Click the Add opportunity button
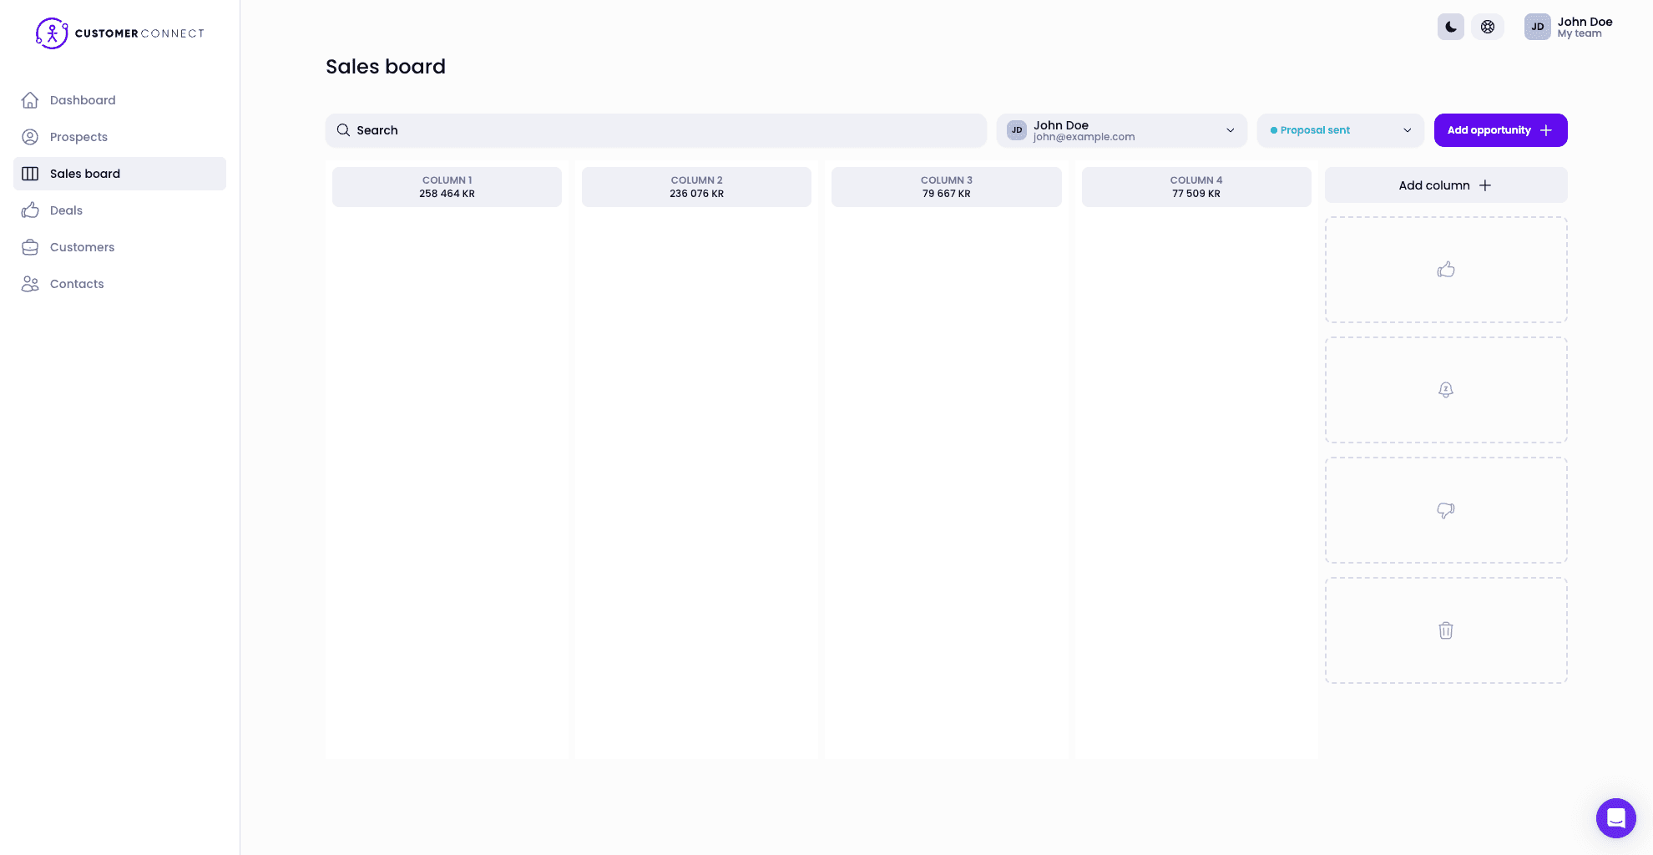 pyautogui.click(x=1499, y=130)
